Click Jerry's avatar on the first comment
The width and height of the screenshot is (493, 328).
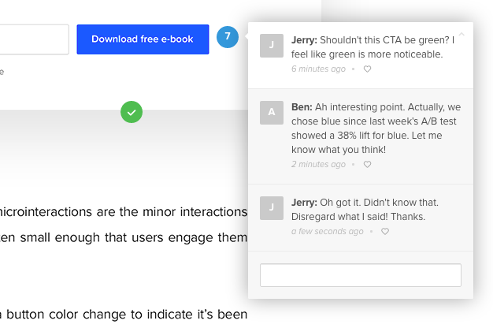coord(272,46)
